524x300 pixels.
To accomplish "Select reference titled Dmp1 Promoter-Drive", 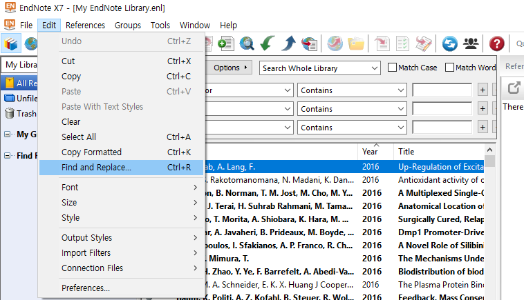I will [x=441, y=232].
